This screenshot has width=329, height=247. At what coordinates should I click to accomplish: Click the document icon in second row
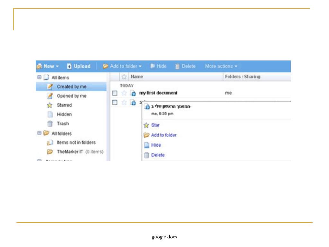click(133, 103)
